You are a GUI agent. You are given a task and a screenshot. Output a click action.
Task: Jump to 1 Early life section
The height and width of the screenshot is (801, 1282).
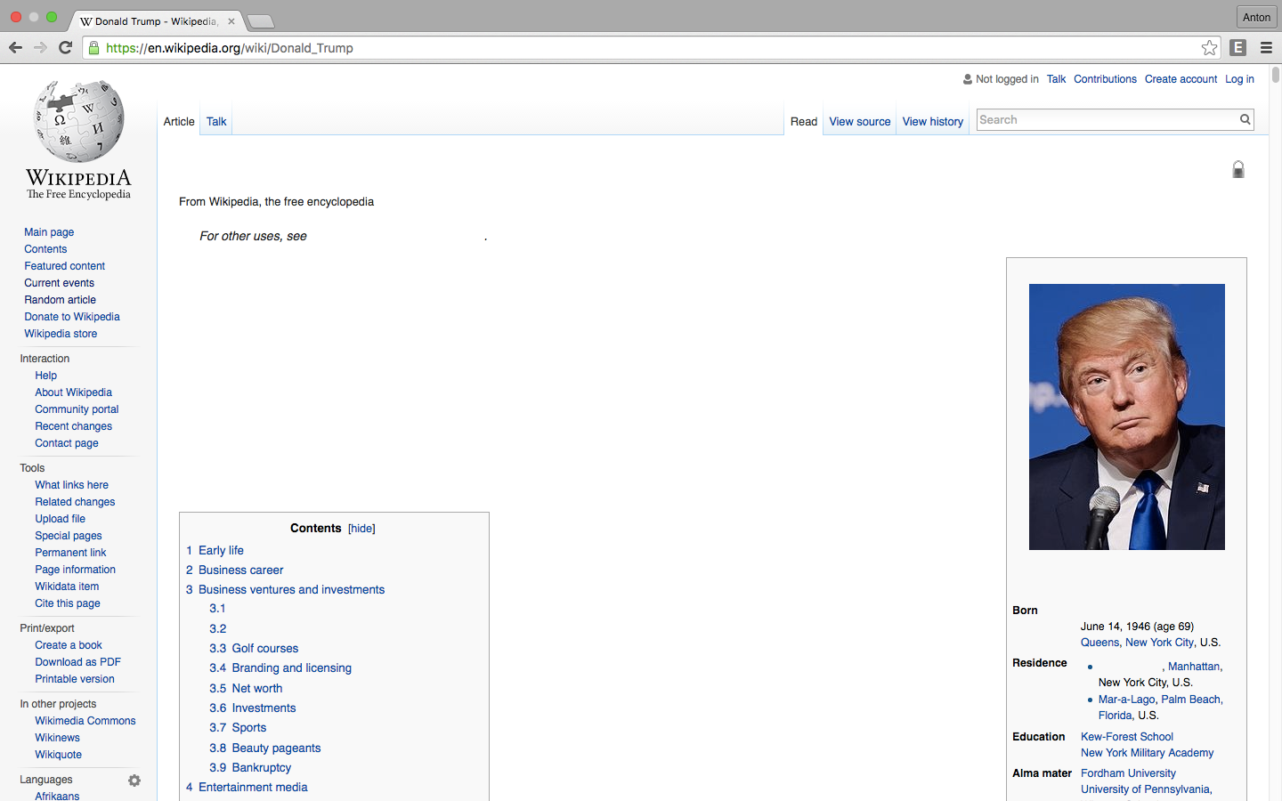tap(215, 551)
